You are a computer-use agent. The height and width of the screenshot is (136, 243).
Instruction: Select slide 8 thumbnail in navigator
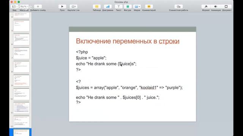21,67
